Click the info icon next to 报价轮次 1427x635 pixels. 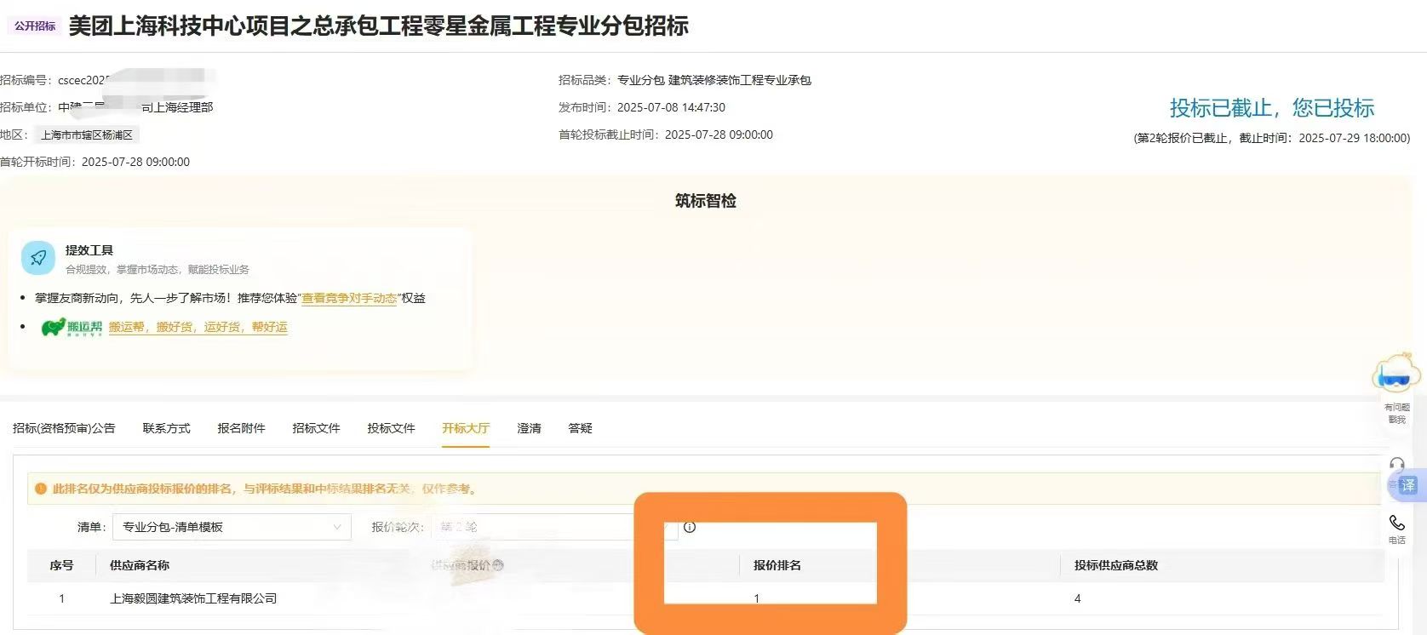(690, 527)
